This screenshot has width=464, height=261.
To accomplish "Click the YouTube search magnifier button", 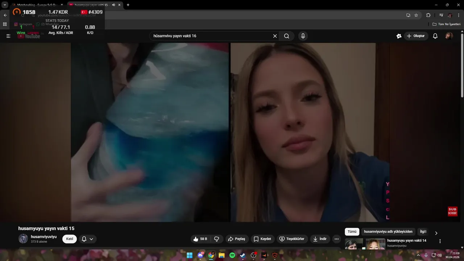I will click(287, 36).
